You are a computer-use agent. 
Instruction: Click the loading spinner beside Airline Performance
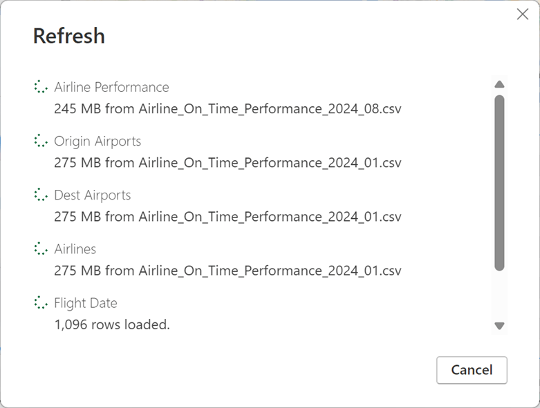pyautogui.click(x=41, y=87)
